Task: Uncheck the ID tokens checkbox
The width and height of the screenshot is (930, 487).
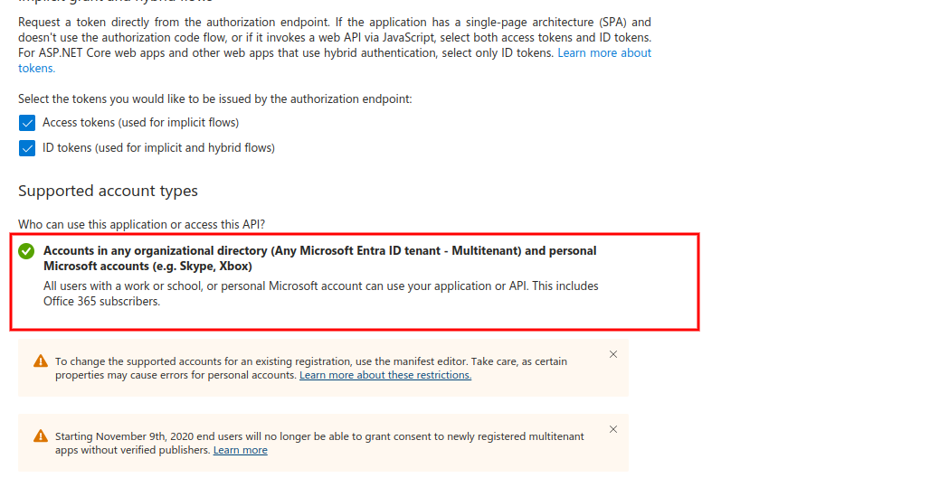Action: (27, 148)
